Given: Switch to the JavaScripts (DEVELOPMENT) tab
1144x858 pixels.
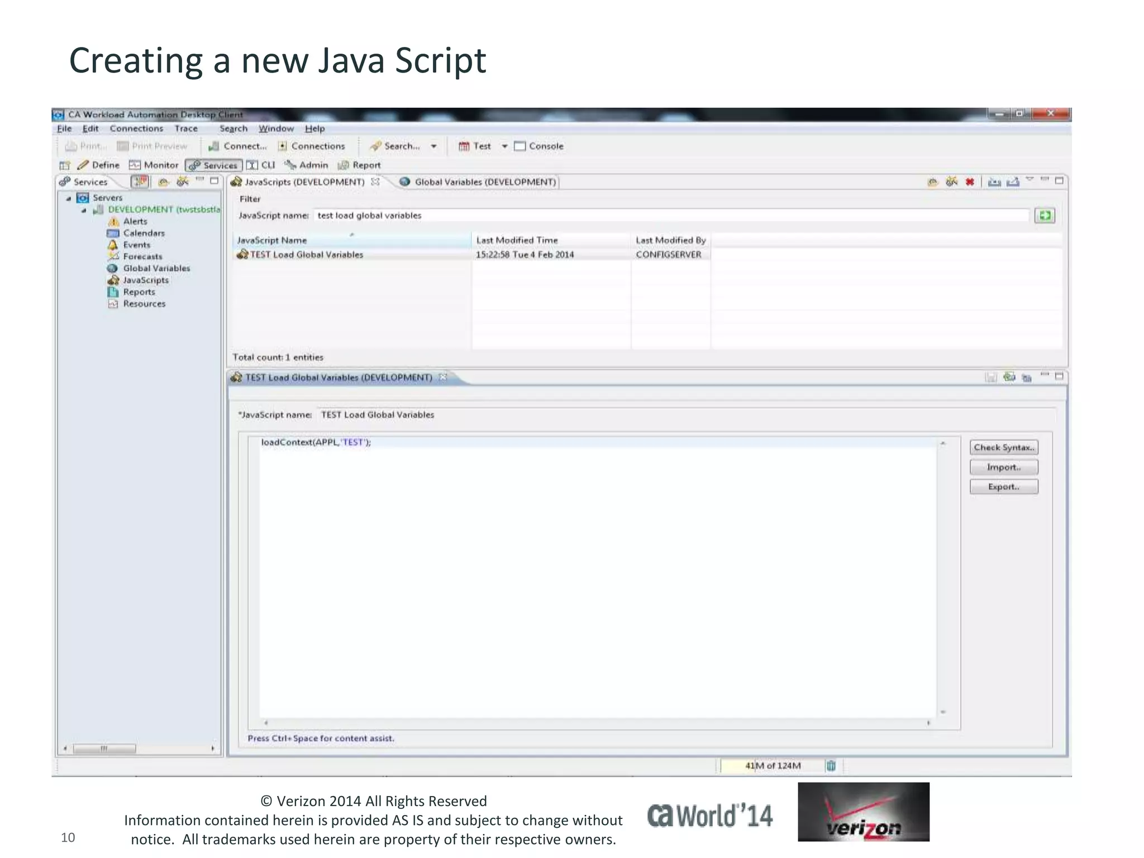Looking at the screenshot, I should 304,182.
